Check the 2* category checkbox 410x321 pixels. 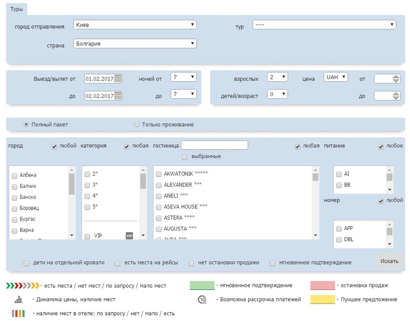click(x=87, y=174)
